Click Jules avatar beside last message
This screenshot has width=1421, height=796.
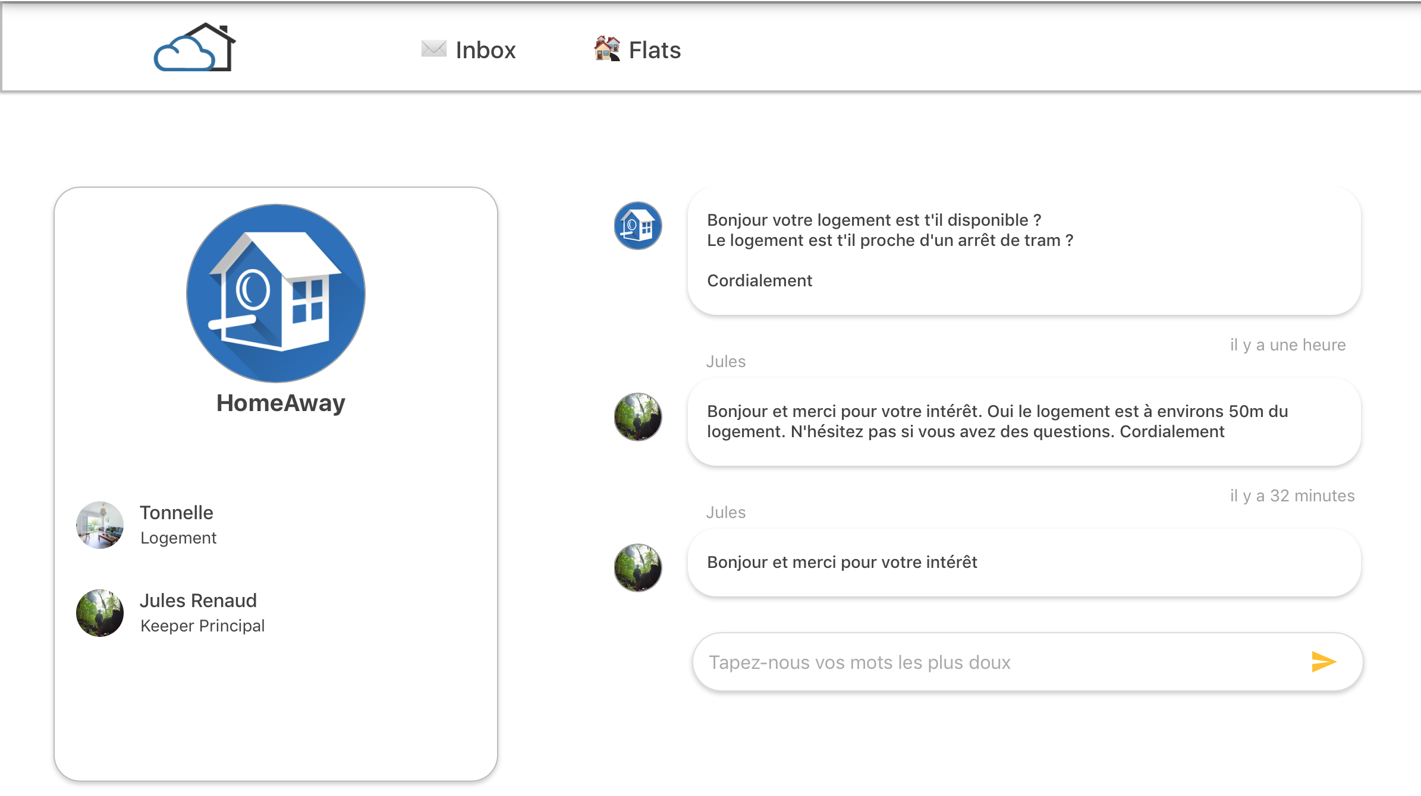(638, 568)
